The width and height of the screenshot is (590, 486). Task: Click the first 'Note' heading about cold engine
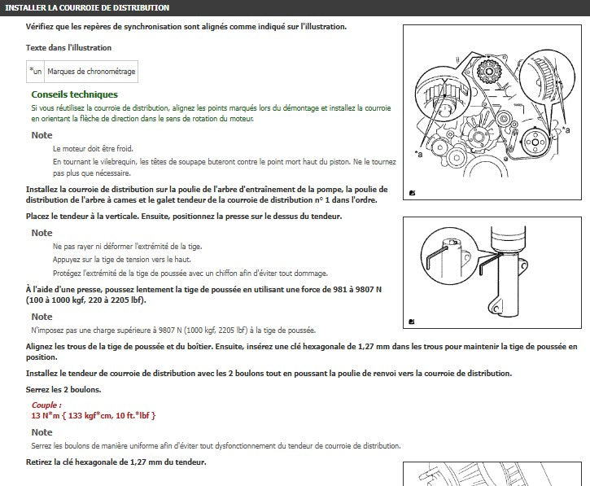42,135
